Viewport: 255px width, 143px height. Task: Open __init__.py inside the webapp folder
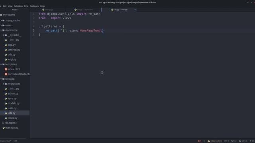click(x=13, y=89)
